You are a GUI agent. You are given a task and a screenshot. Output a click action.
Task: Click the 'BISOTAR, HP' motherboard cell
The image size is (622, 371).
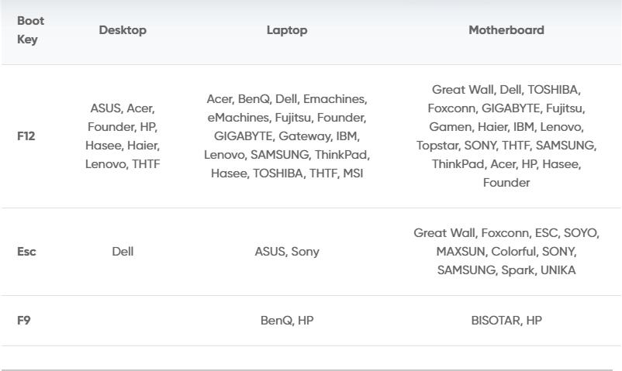(506, 320)
